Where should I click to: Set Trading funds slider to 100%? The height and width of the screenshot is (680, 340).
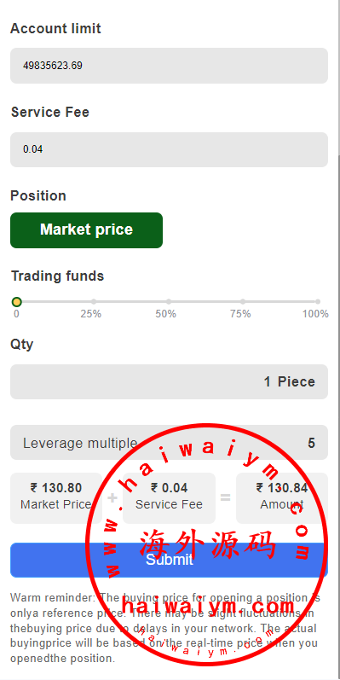click(318, 302)
